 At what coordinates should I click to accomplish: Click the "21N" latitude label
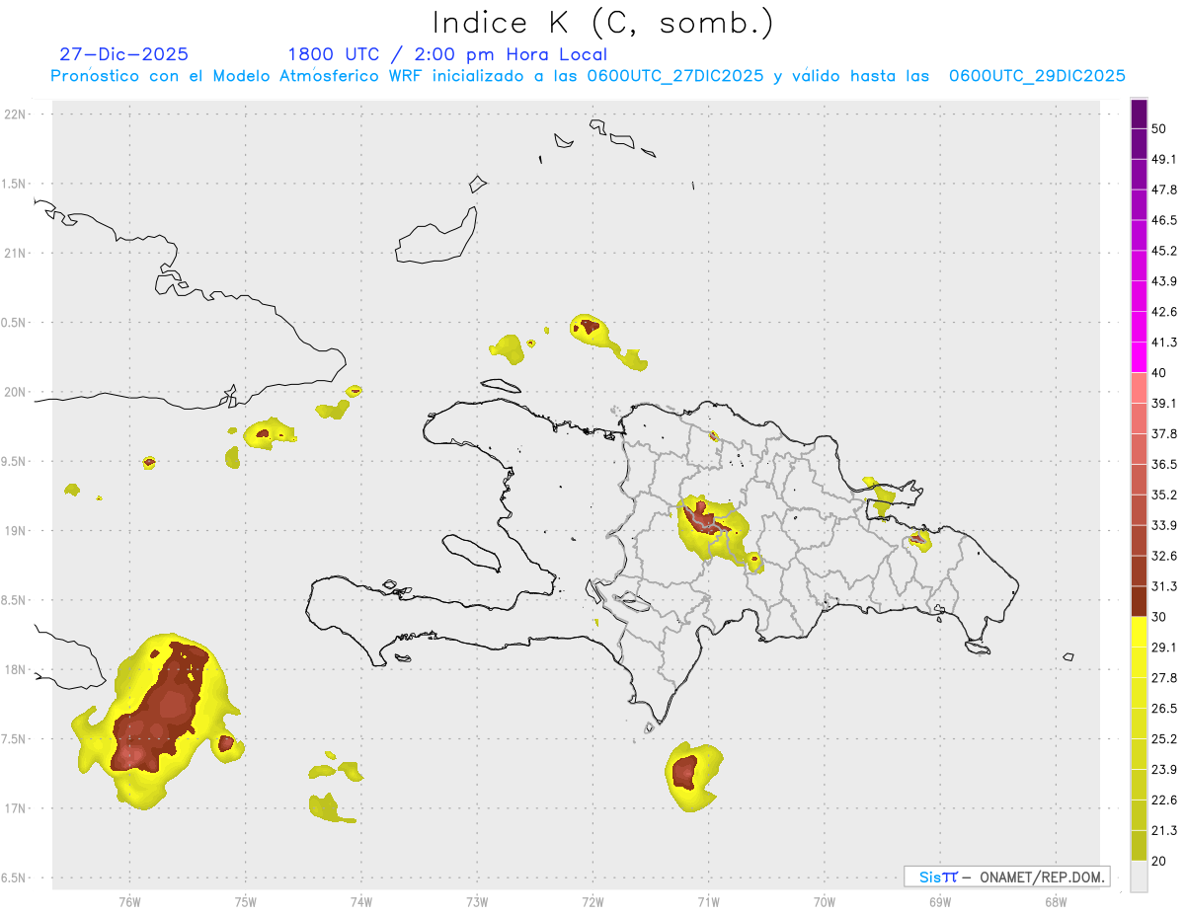point(15,253)
